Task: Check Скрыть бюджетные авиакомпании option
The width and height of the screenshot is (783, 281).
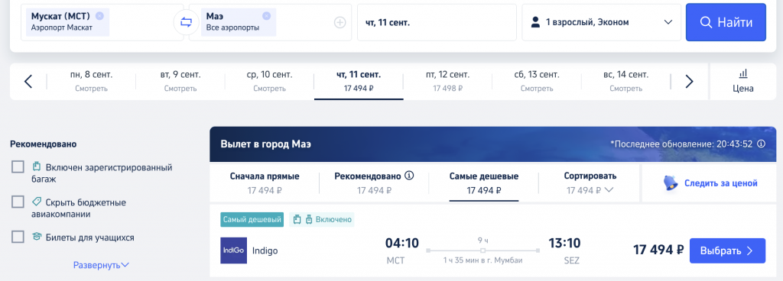Action: 18,202
